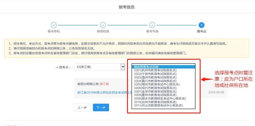Click the 浙江省 link beside 省招办网报公告
The image size is (255, 126).
(x=104, y=84)
